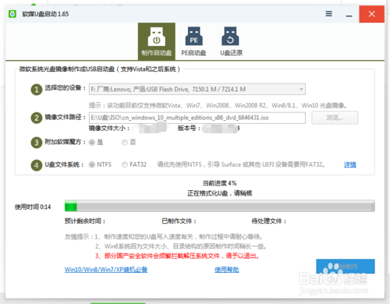Close the 软媒U盘启动 window
This screenshot has width=390, height=304.
tap(372, 14)
